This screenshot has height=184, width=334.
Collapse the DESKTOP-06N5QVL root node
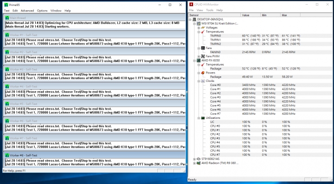coord(190,19)
